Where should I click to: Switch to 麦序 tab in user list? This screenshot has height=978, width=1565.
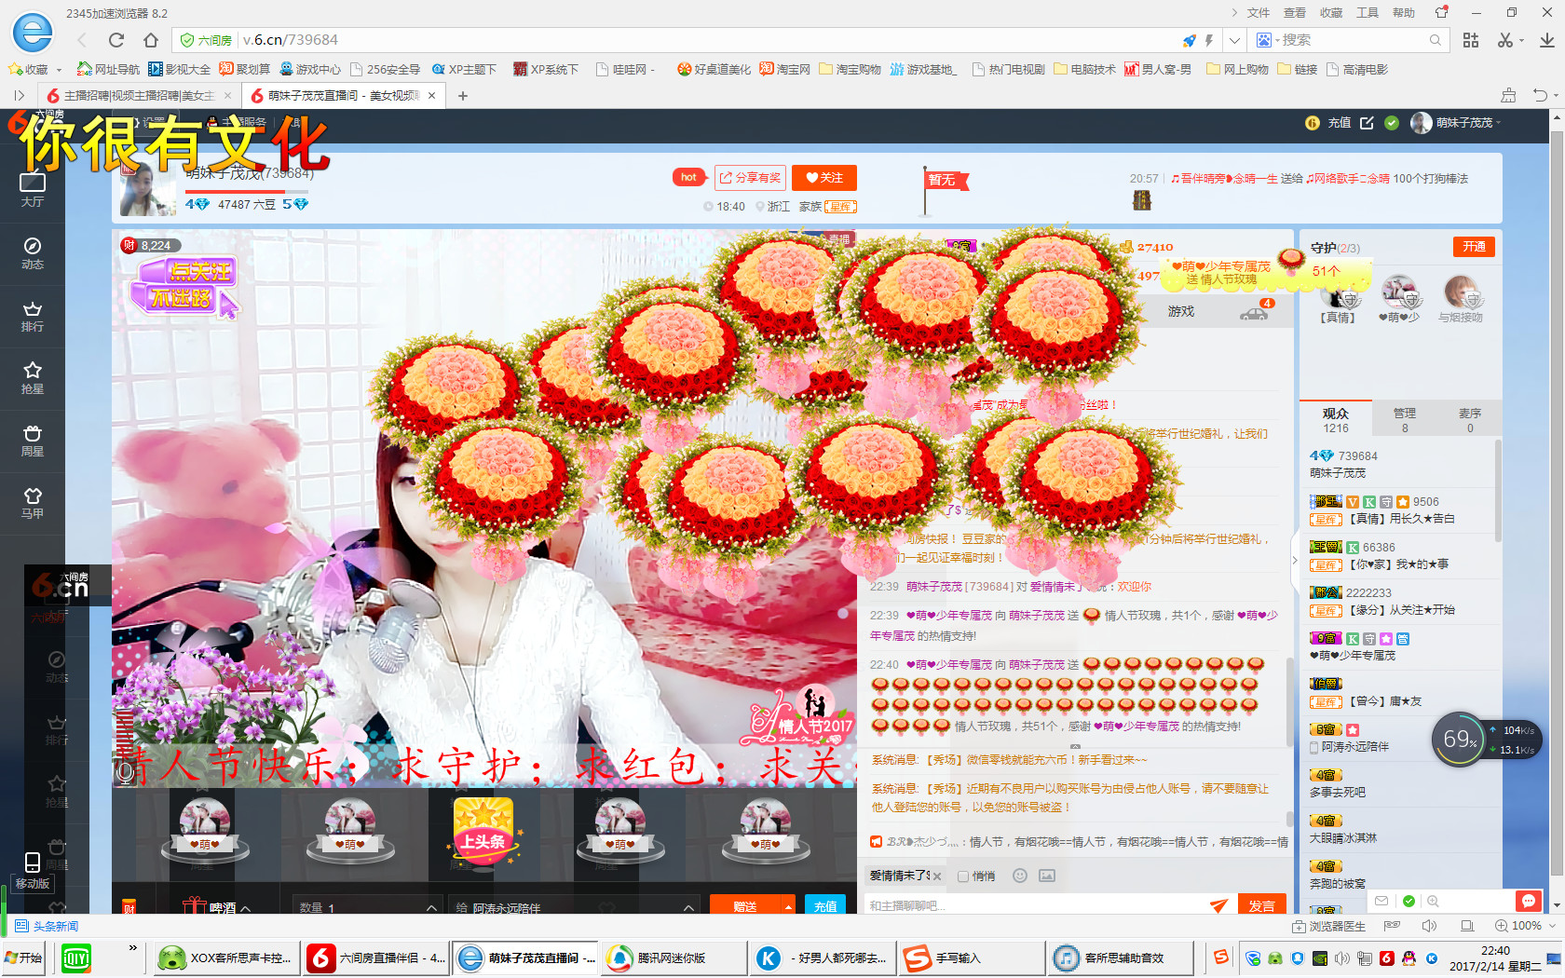(1469, 419)
